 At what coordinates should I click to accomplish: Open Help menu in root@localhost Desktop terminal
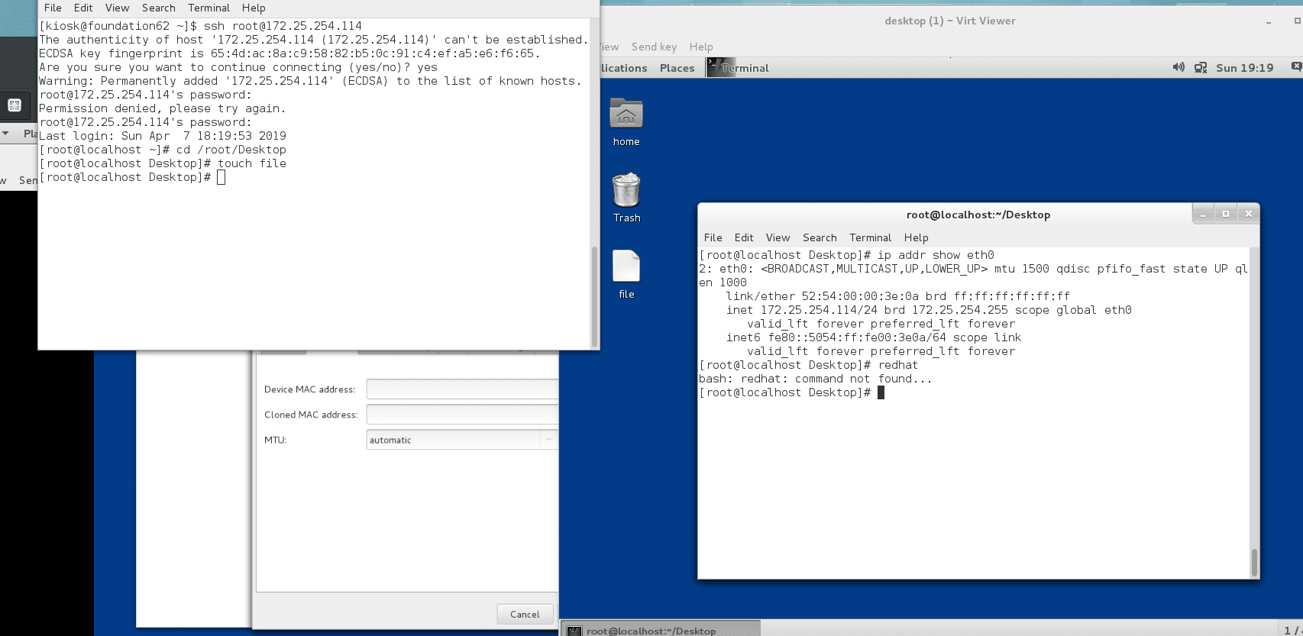tap(916, 237)
